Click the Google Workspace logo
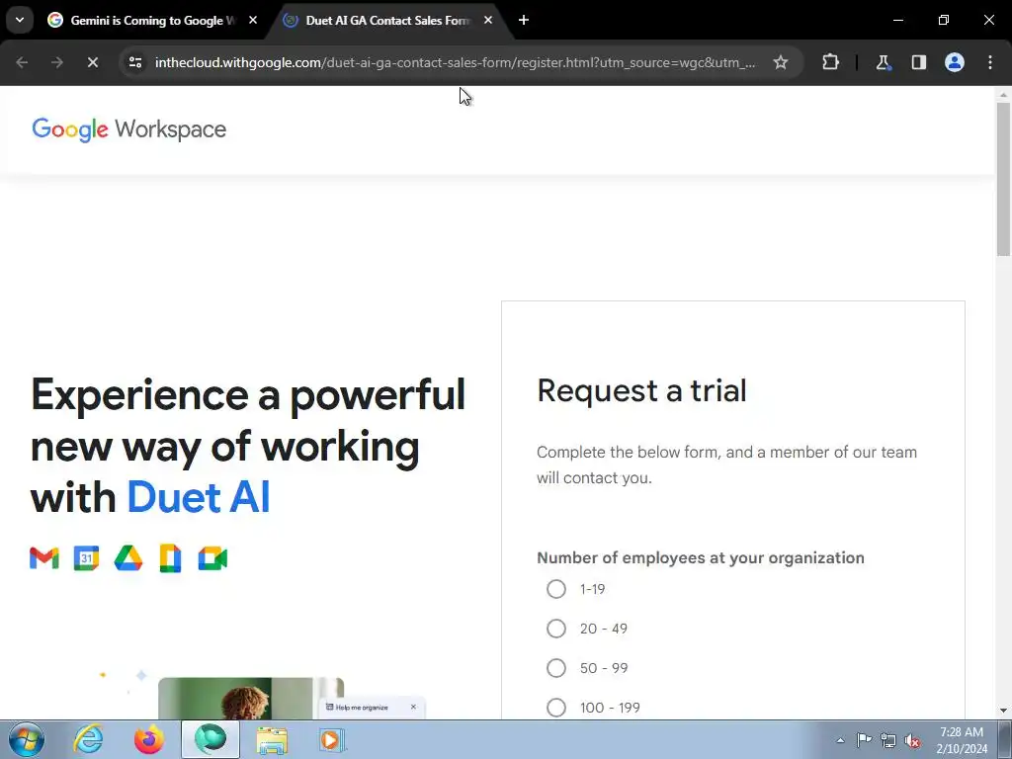The height and width of the screenshot is (759, 1012). (129, 129)
